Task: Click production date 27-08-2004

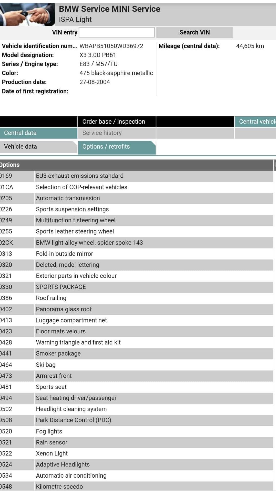Action: click(x=95, y=82)
